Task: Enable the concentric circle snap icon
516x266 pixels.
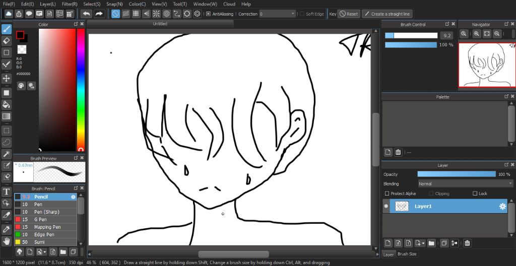Action: click(x=166, y=14)
